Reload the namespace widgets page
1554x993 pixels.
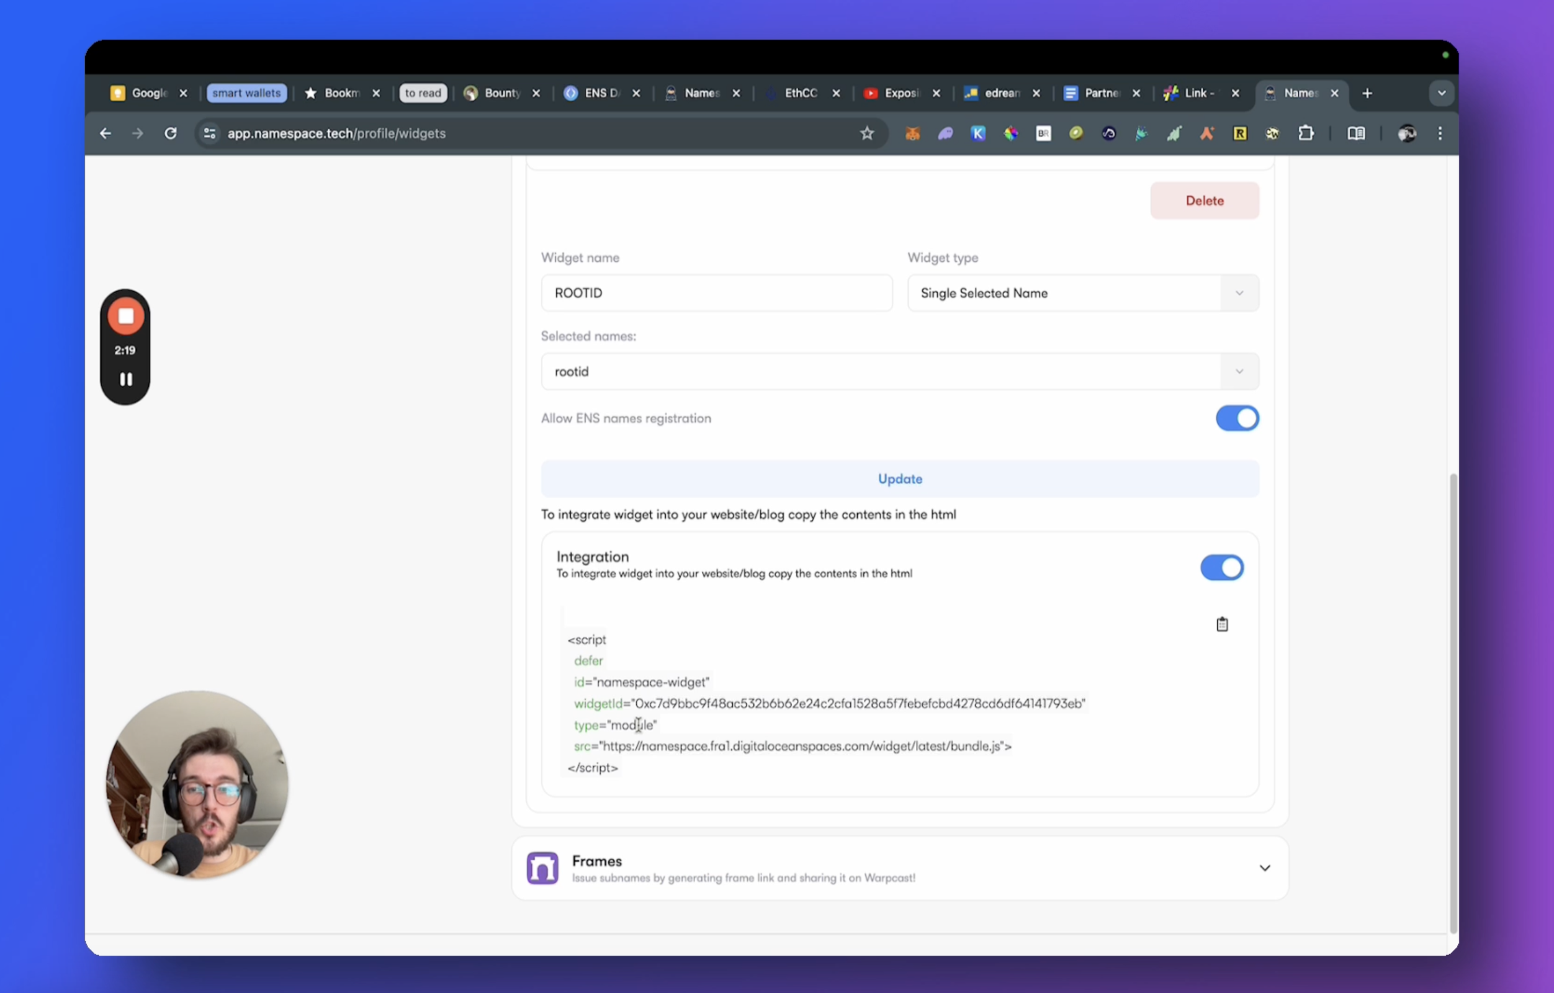point(171,133)
